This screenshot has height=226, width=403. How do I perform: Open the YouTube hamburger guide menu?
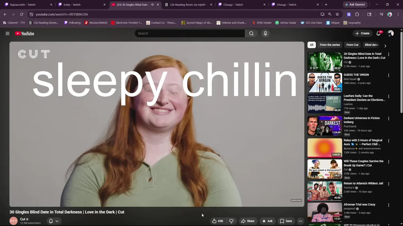8,34
